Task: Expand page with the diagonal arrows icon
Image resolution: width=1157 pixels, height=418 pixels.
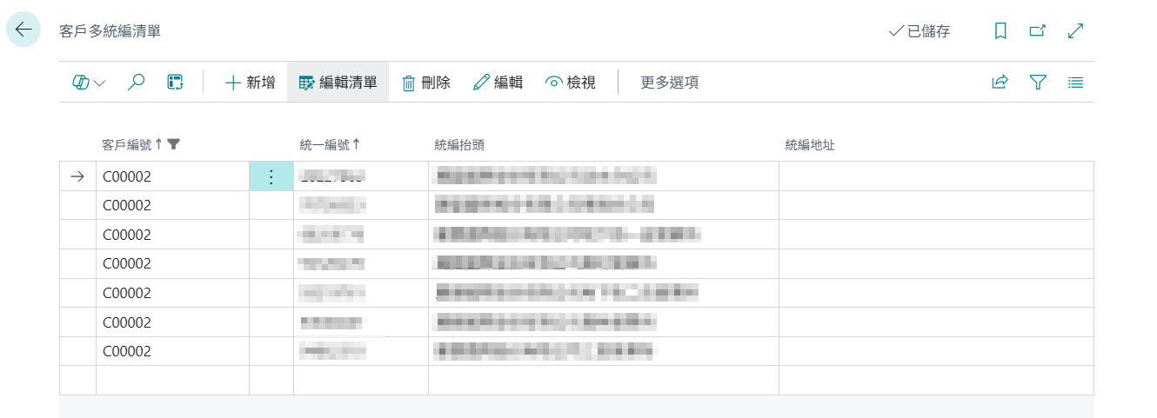Action: pyautogui.click(x=1075, y=31)
